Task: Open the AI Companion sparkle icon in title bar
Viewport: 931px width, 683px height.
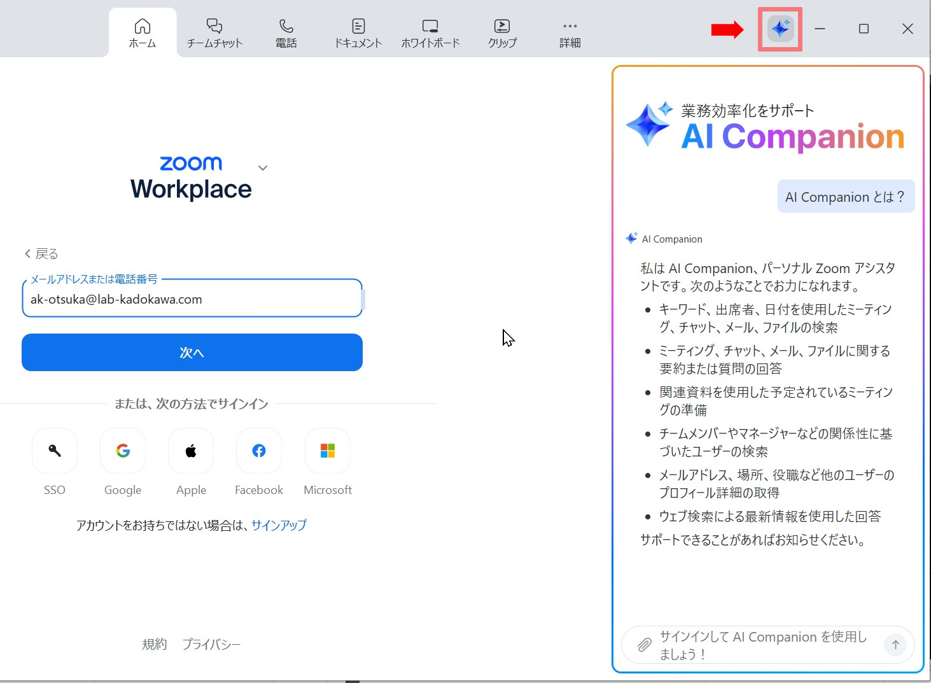Action: [780, 29]
